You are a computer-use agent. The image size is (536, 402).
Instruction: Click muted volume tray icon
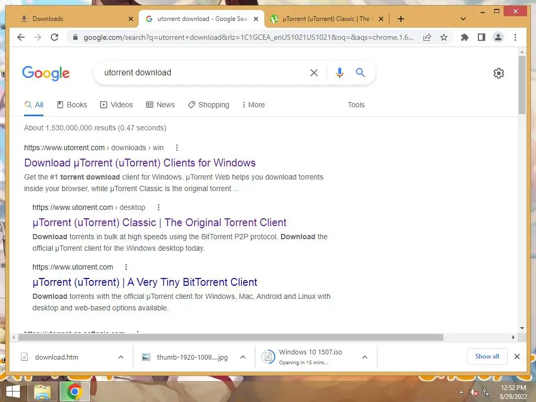coord(474,392)
